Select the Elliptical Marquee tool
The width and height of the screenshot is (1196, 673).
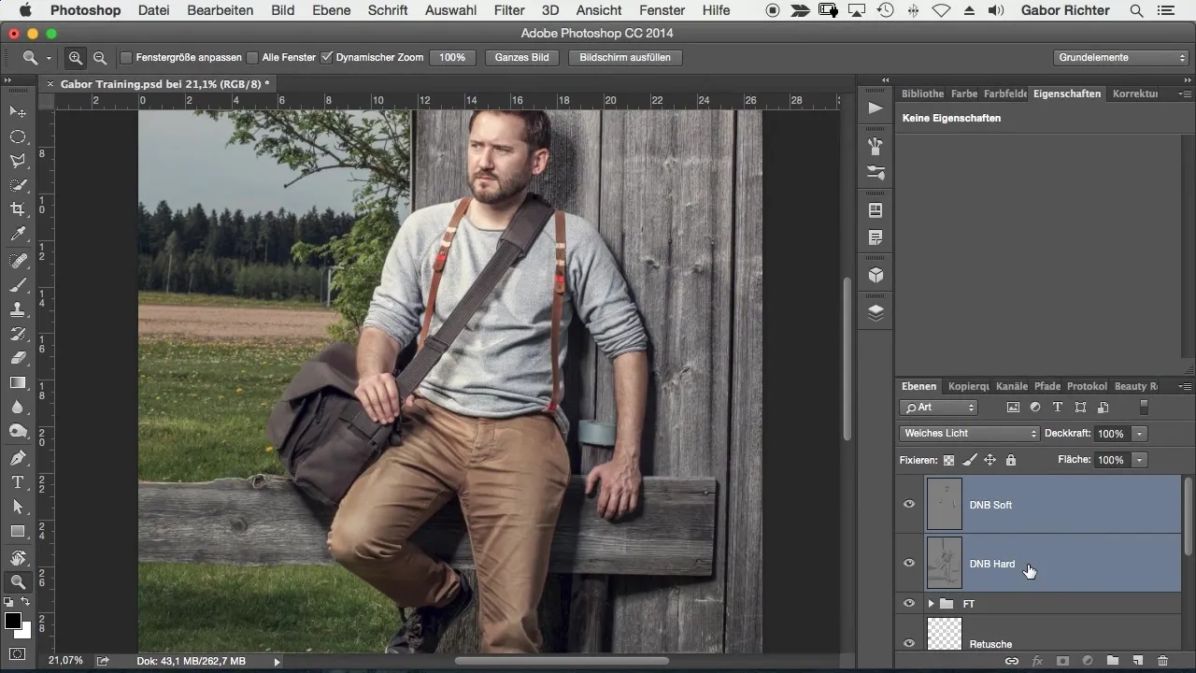point(18,136)
